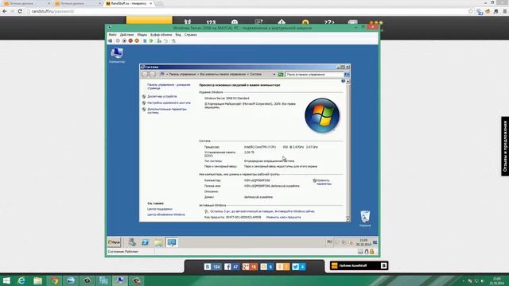Screen dimensions: 509x286
Task: Open help via the blue question mark icon
Action: click(343, 81)
